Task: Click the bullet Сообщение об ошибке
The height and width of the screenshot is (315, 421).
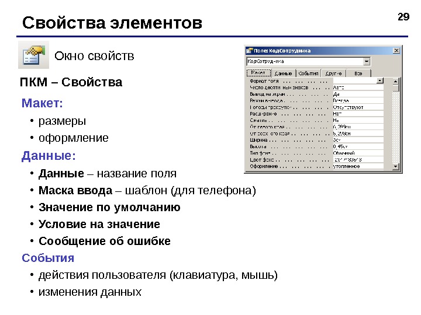Action: pyautogui.click(x=105, y=241)
